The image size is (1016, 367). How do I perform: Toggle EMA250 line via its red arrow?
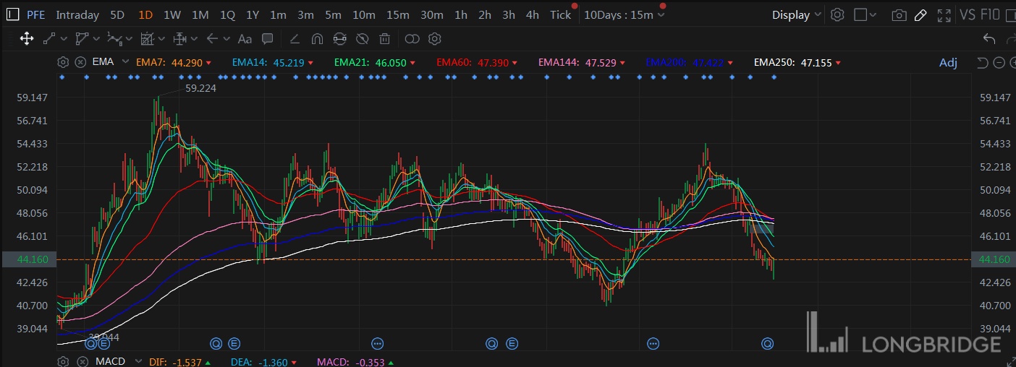(839, 63)
